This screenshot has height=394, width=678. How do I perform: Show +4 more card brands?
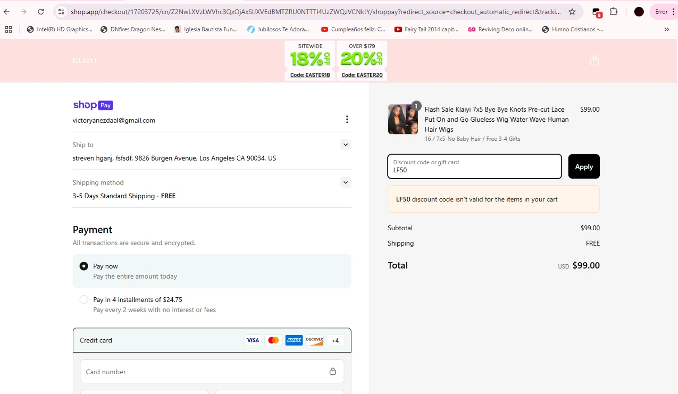coord(335,341)
